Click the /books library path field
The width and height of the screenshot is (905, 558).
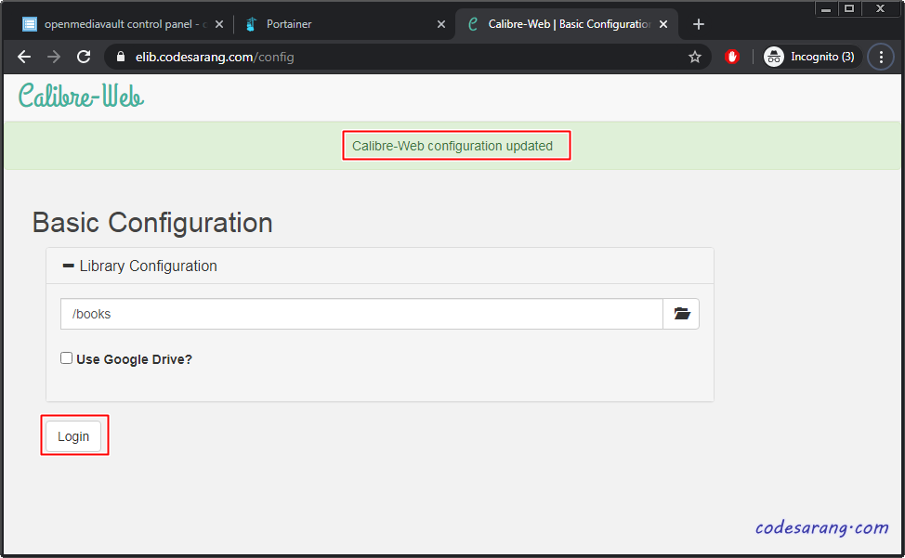pyautogui.click(x=361, y=314)
